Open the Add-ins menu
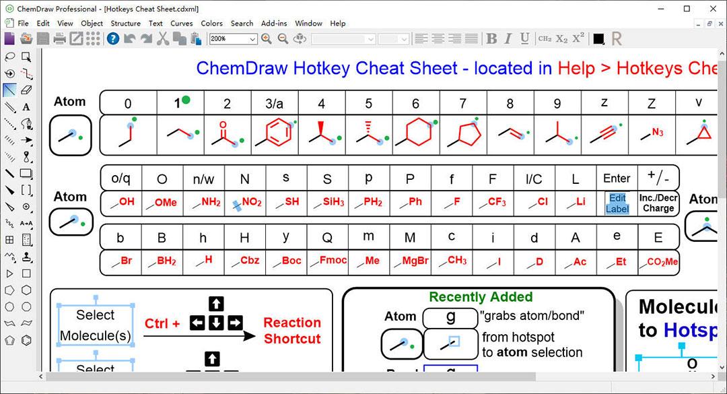The image size is (727, 394). pos(274,23)
